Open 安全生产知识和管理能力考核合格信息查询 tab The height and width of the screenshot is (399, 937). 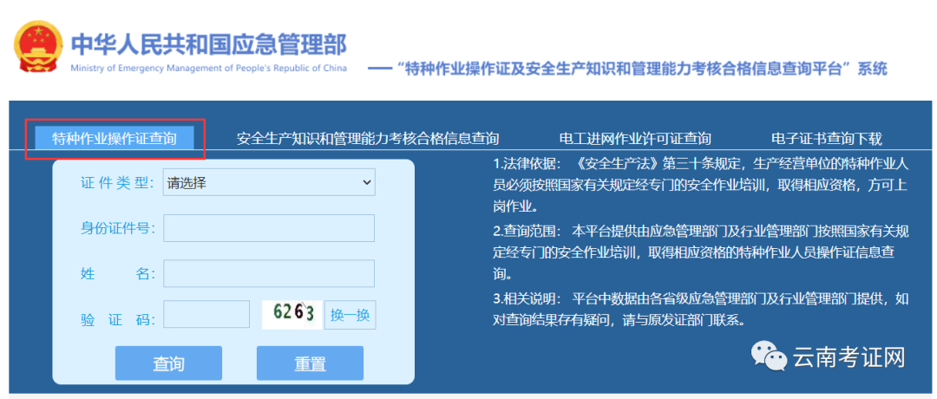click(x=368, y=139)
